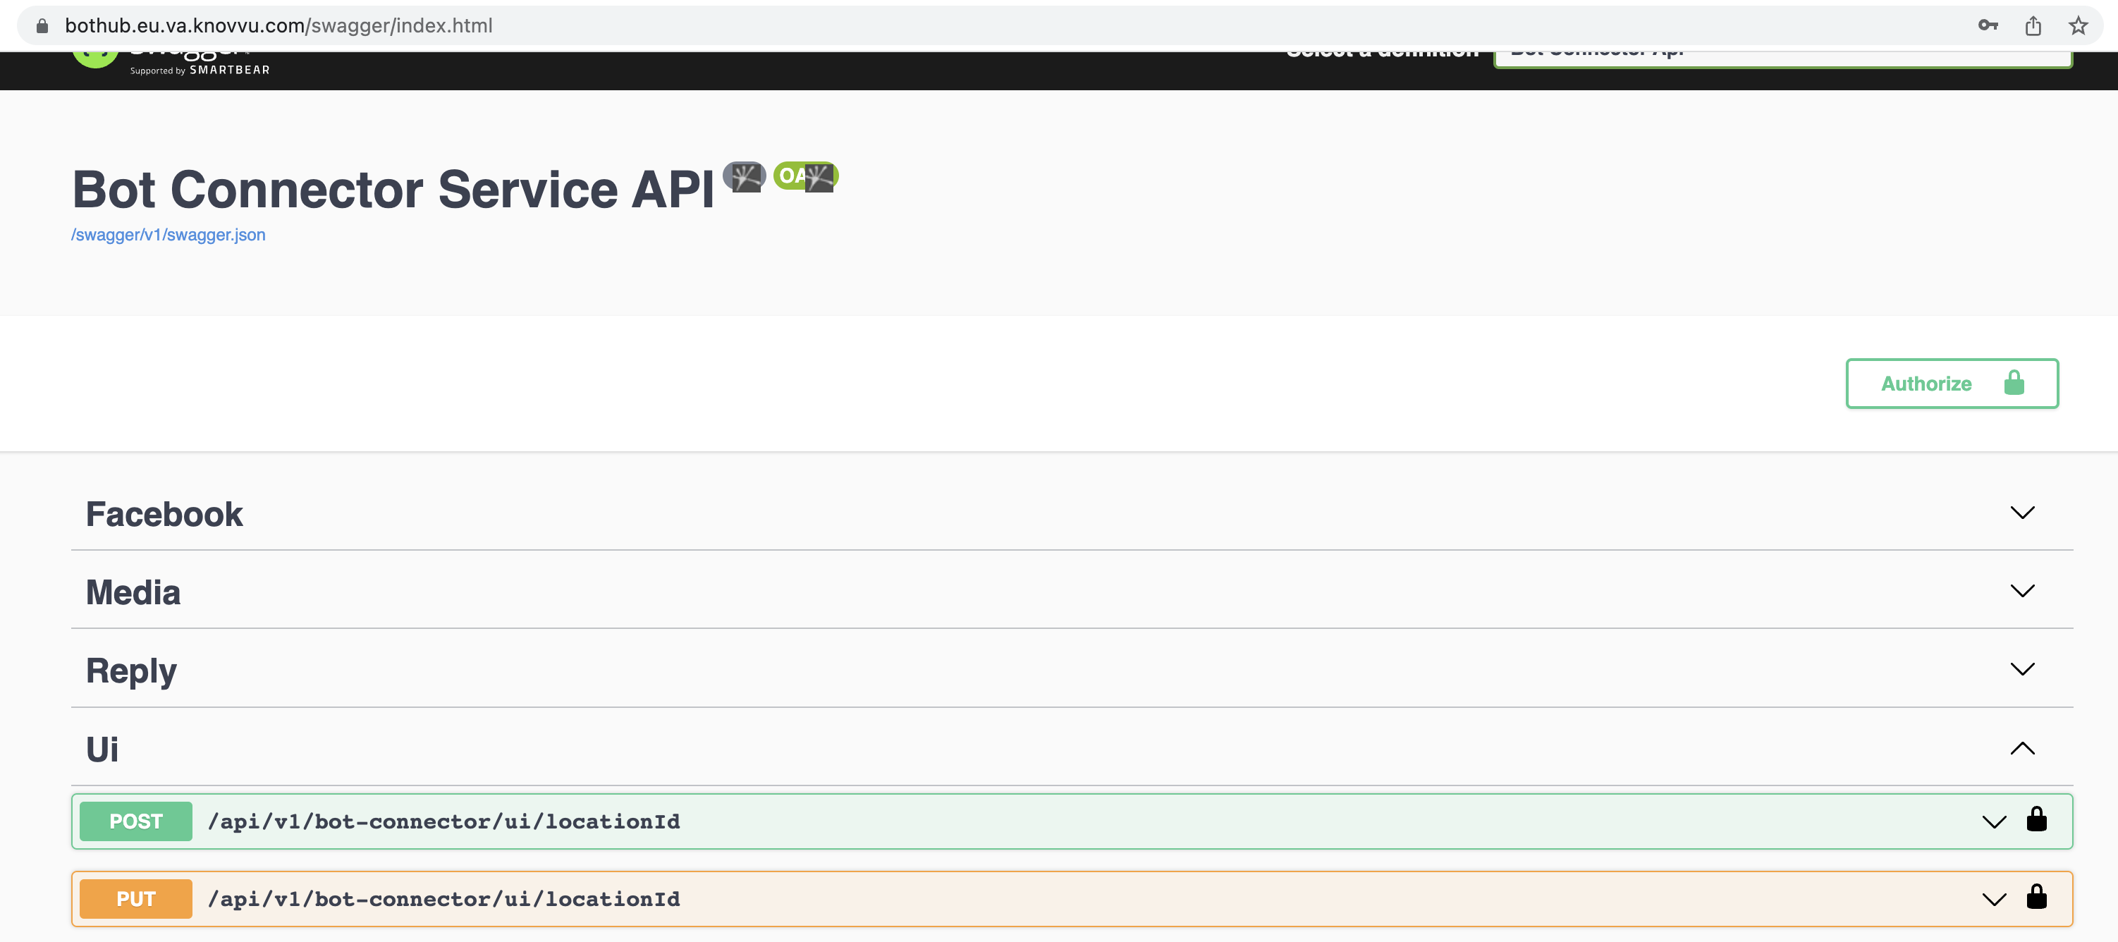Screen dimensions: 2118x942
Task: Expand the Facebook section chevron
Action: pyautogui.click(x=2022, y=513)
